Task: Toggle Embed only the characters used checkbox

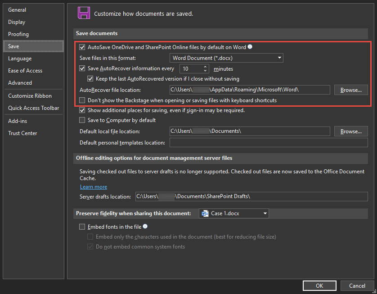Action: coord(90,237)
